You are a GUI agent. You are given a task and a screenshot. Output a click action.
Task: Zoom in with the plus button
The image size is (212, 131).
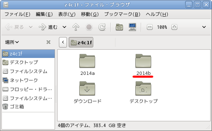click(174, 27)
